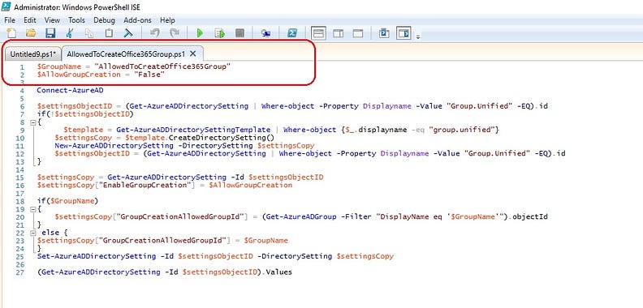Open the View menu
Screen dimensions: 643x308
(52, 20)
